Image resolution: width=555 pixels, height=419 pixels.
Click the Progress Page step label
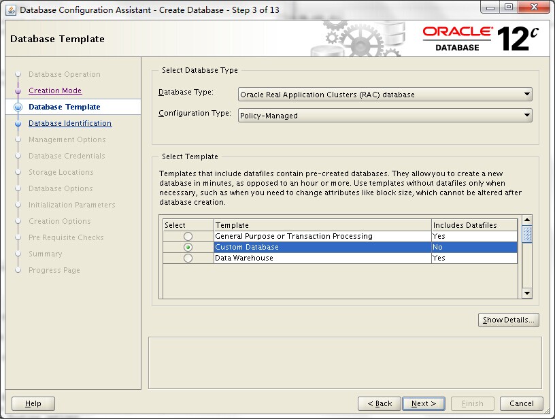pos(54,270)
